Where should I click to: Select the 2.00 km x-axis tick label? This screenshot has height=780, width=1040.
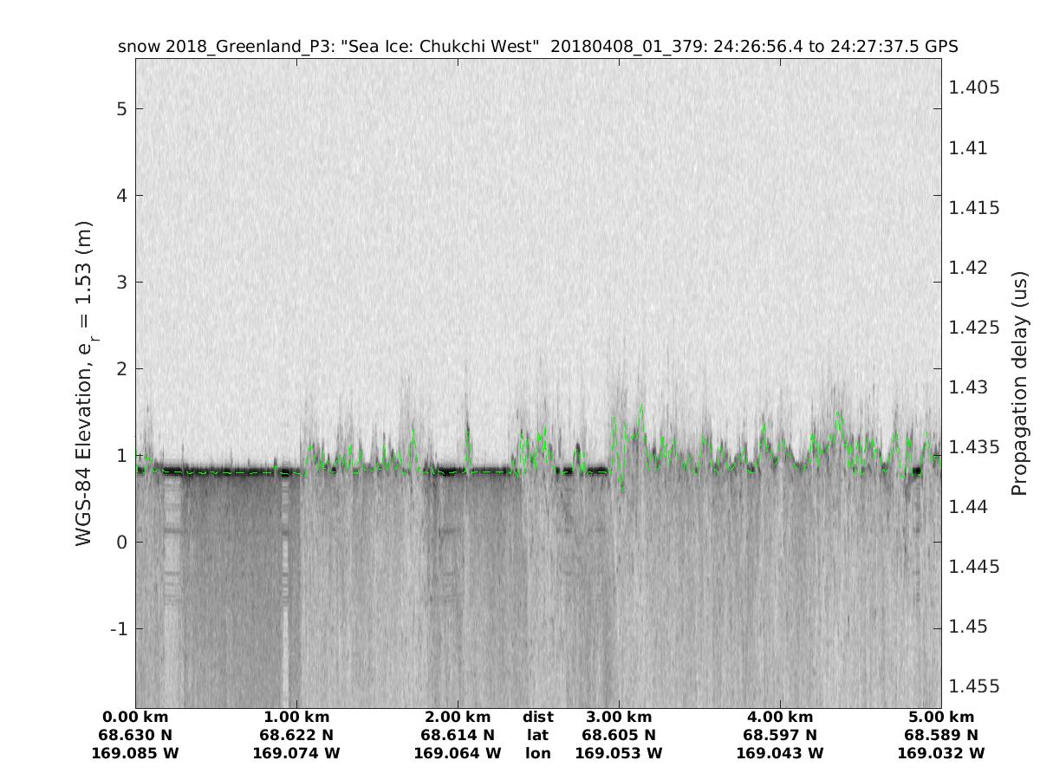tap(458, 718)
